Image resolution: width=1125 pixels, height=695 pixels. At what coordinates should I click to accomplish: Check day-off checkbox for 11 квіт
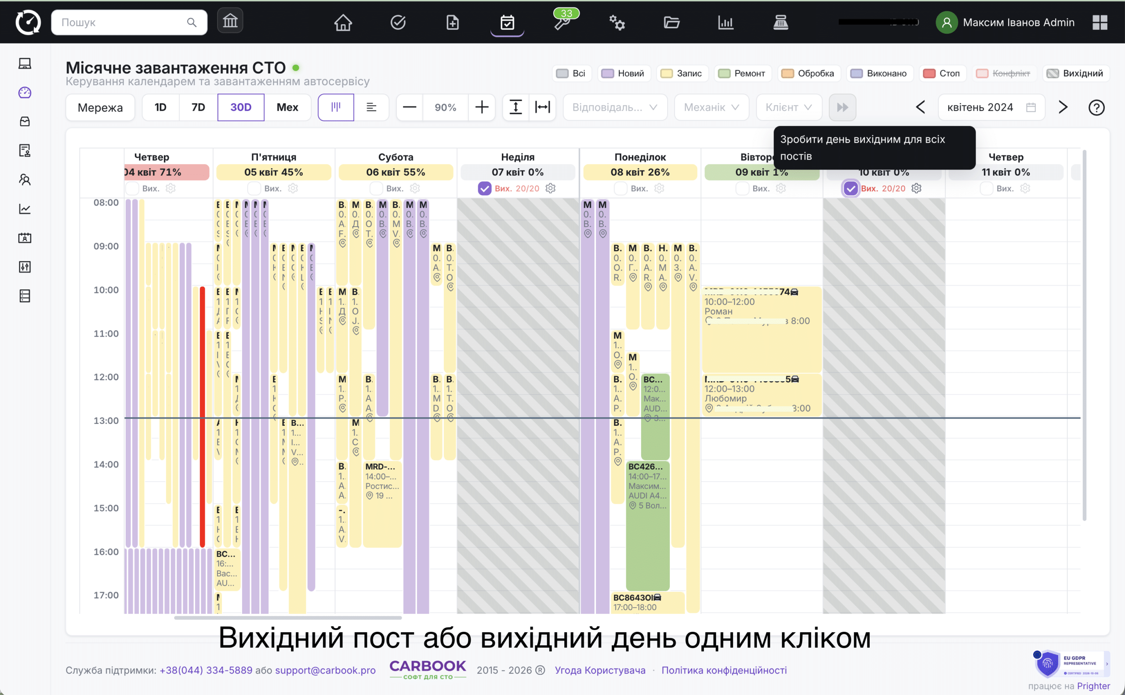click(x=986, y=188)
